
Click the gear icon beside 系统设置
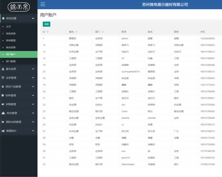3,18
